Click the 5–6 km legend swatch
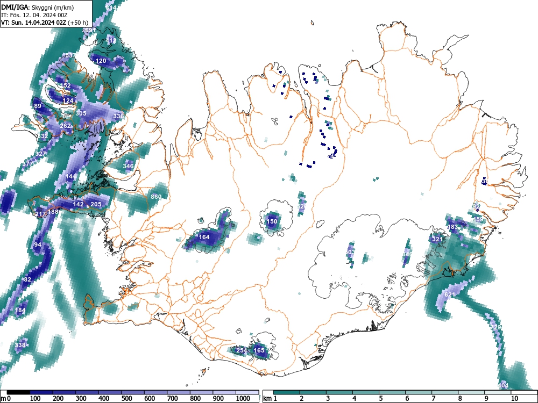538x403 pixels. [x=392, y=392]
